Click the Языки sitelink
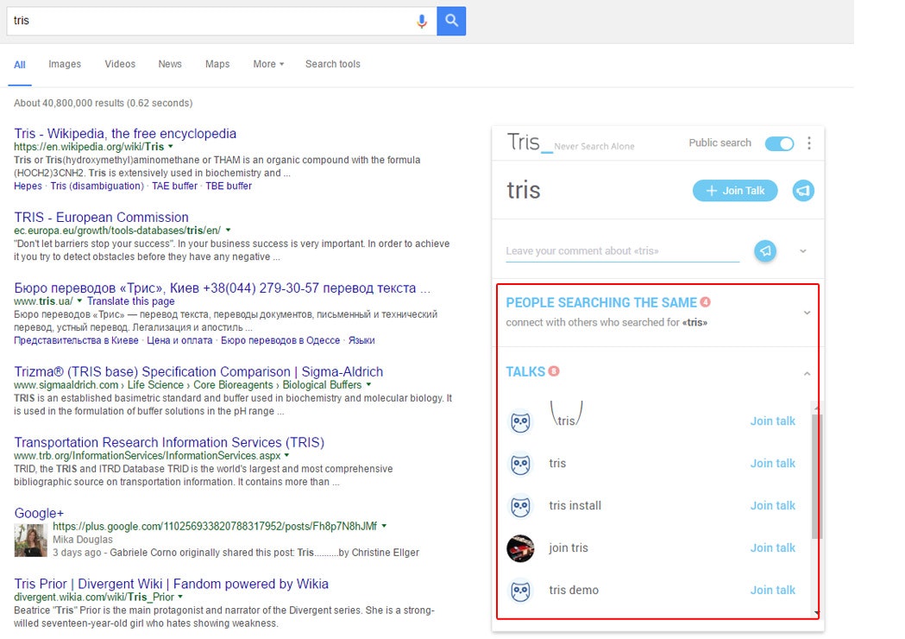The height and width of the screenshot is (639, 905). point(361,340)
